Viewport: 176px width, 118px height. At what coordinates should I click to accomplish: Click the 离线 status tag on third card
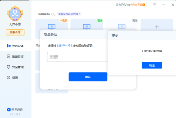click(x=135, y=21)
